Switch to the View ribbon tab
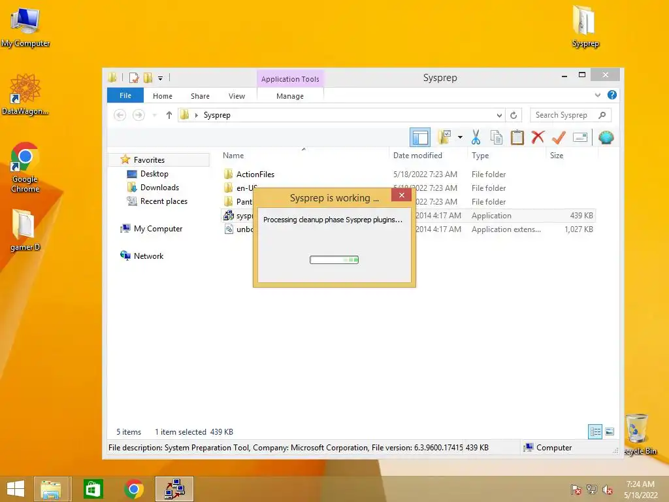Image resolution: width=669 pixels, height=502 pixels. click(x=237, y=96)
